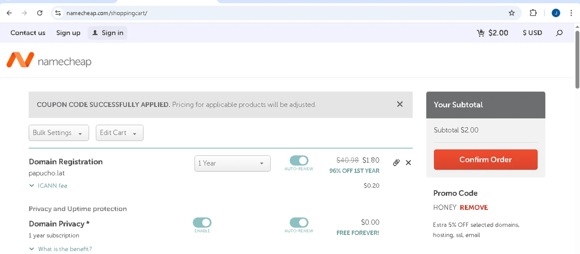Toggle auto-renew for Domain Privacy
The height and width of the screenshot is (254, 580).
[x=299, y=222]
